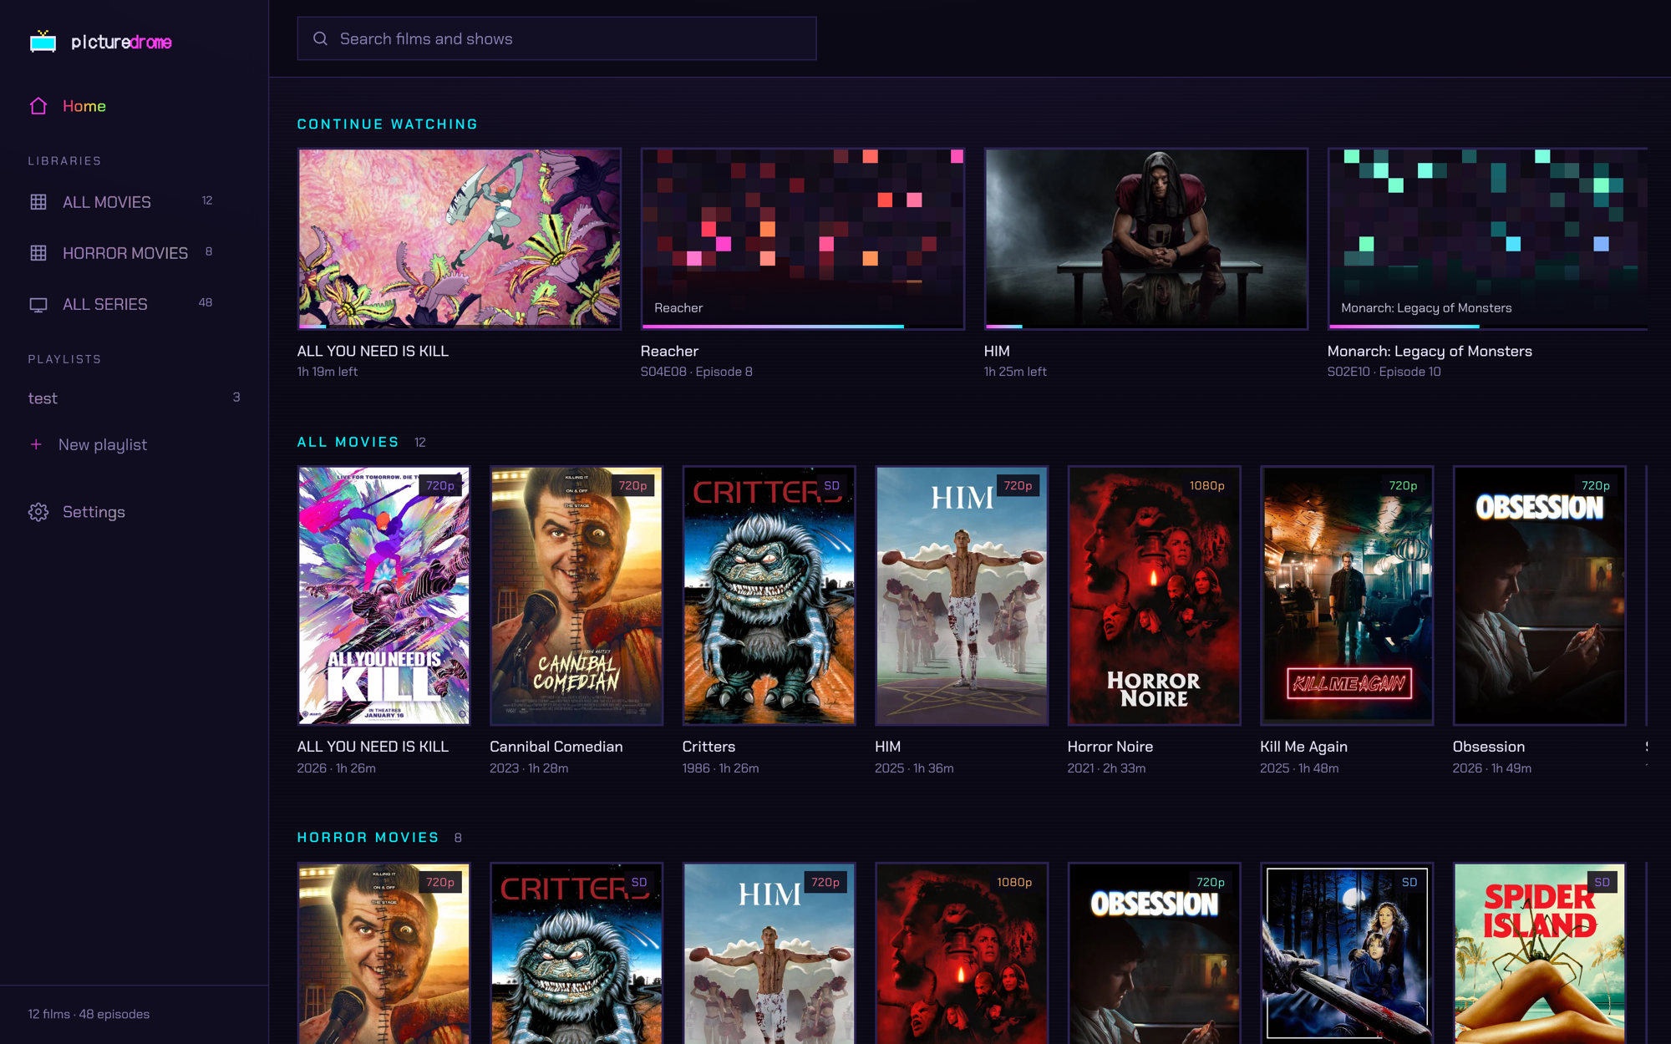Click the Reacher progress bar
Screen dimensions: 1671x1044
pos(802,327)
